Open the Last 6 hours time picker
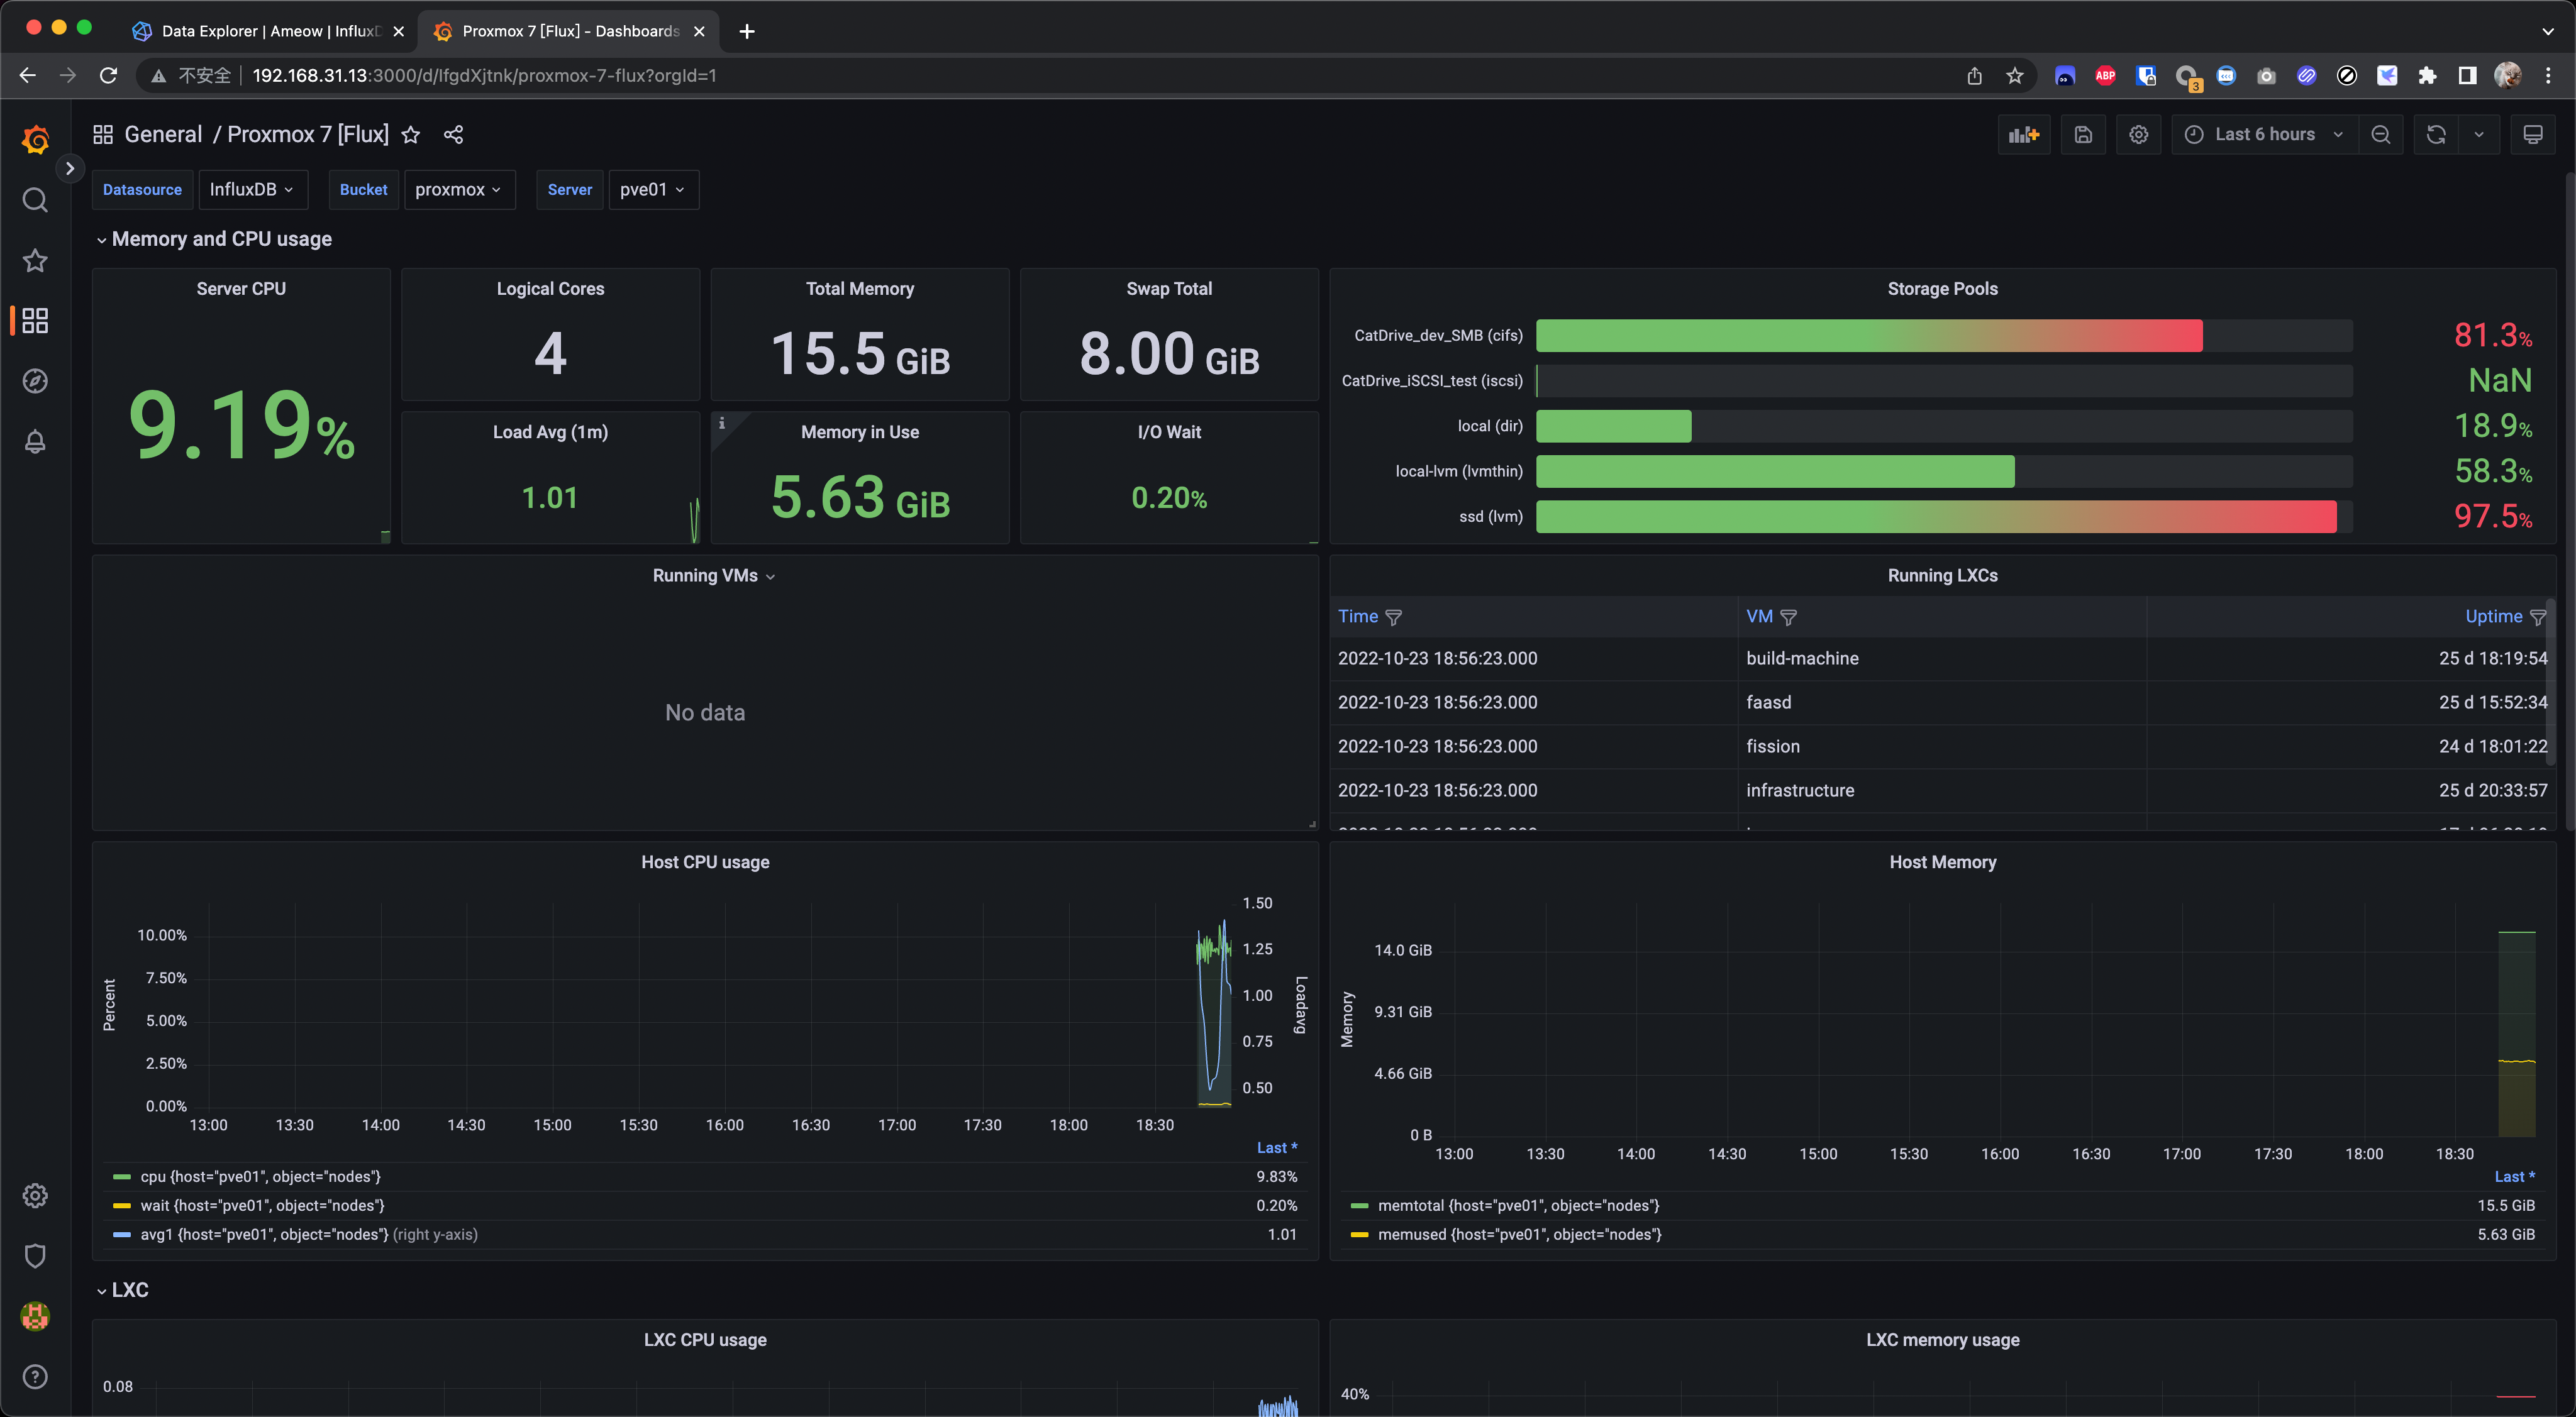Screen dimensions: 2576x1417 (2264, 135)
